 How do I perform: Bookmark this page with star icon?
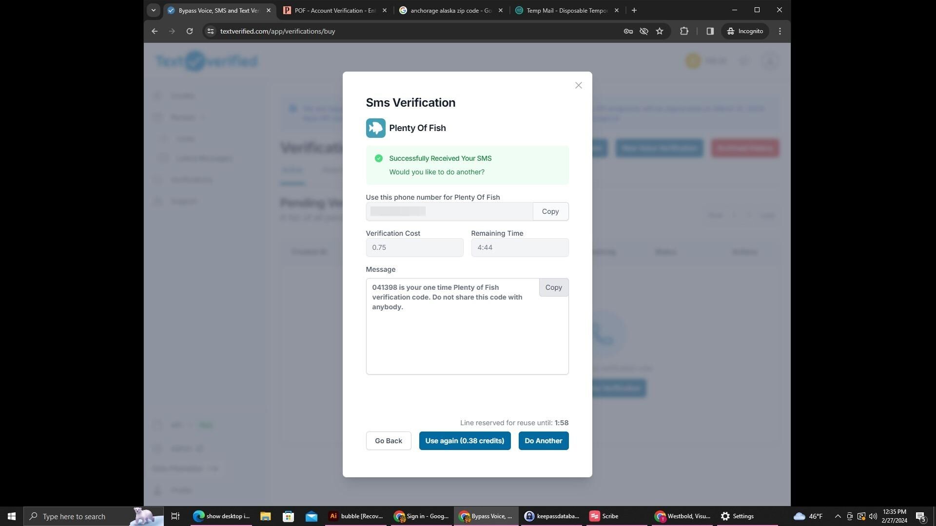coord(660,31)
